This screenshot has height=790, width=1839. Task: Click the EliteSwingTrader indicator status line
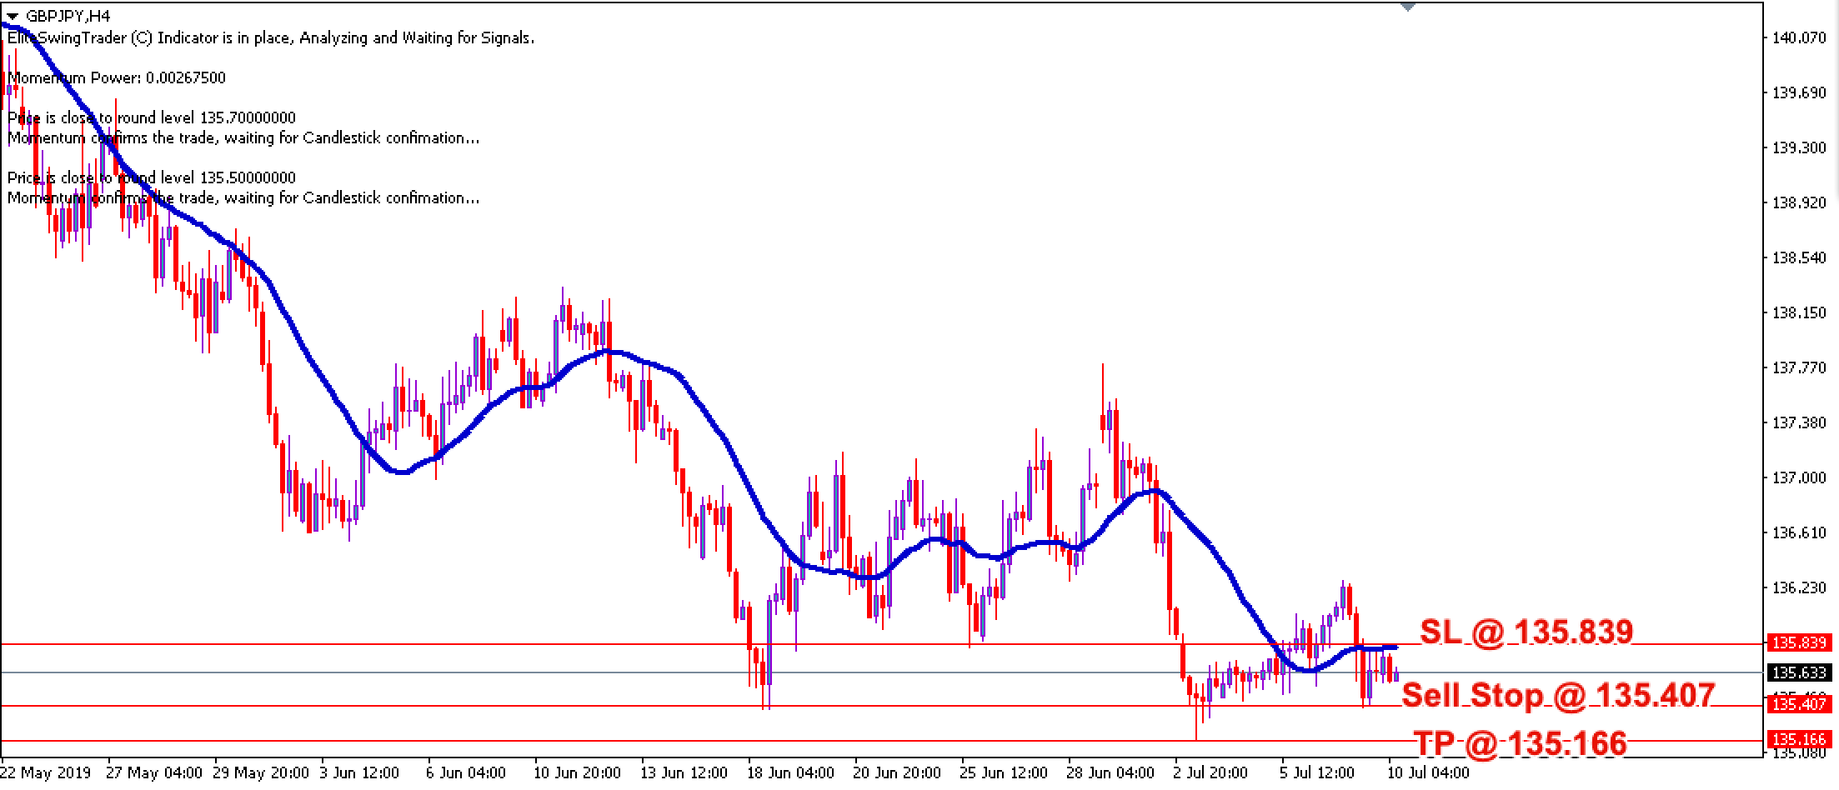tap(271, 37)
